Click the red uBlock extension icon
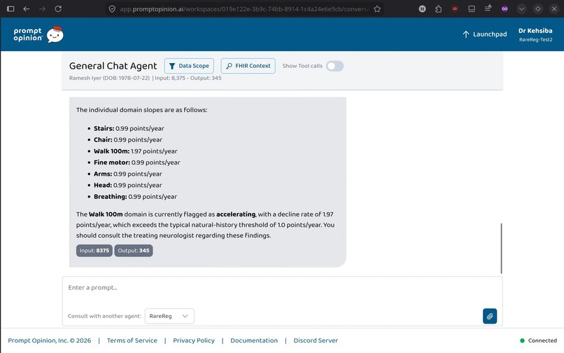Viewport: 564px width, 353px height. 455,8
